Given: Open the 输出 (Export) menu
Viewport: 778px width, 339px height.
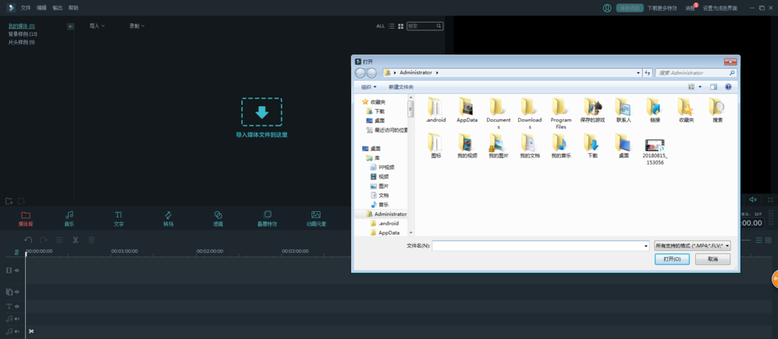Looking at the screenshot, I should [58, 8].
